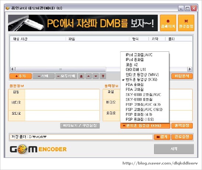This screenshot has width=202, height=170.
Task: Click the 파일분석 file analysis button
Action: coord(182,76)
